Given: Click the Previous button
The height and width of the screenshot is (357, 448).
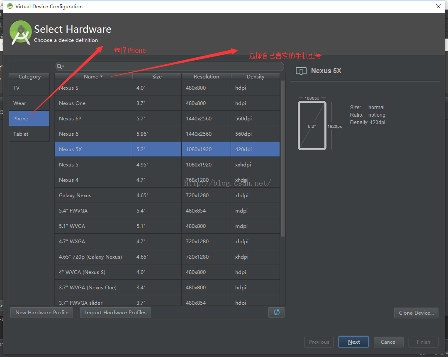Looking at the screenshot, I should click(x=319, y=342).
